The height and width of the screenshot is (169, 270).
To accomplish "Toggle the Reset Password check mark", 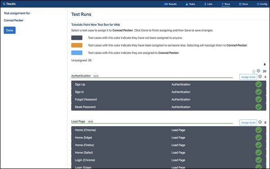I will (x=258, y=107).
